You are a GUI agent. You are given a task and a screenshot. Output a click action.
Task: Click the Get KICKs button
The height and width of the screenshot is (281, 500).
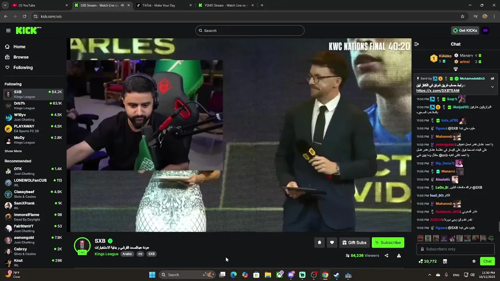(465, 30)
